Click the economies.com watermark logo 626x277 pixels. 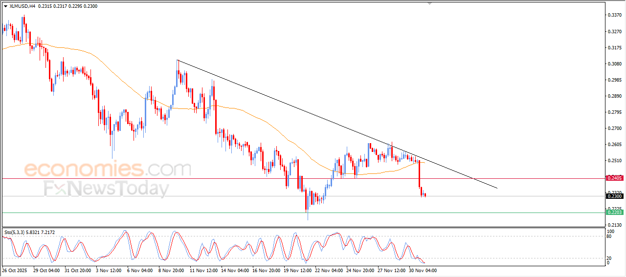click(x=107, y=170)
